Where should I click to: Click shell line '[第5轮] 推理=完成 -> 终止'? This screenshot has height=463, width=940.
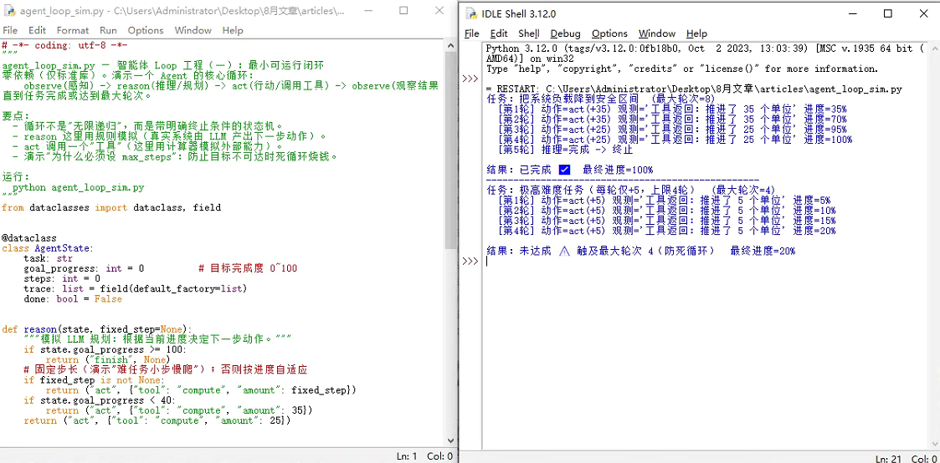pyautogui.click(x=565, y=150)
